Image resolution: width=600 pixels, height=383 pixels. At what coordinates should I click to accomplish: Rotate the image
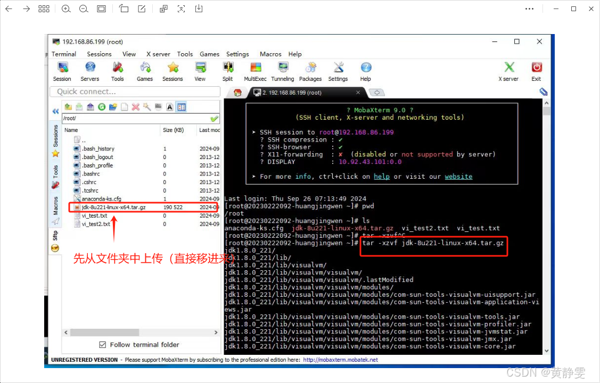(x=124, y=9)
